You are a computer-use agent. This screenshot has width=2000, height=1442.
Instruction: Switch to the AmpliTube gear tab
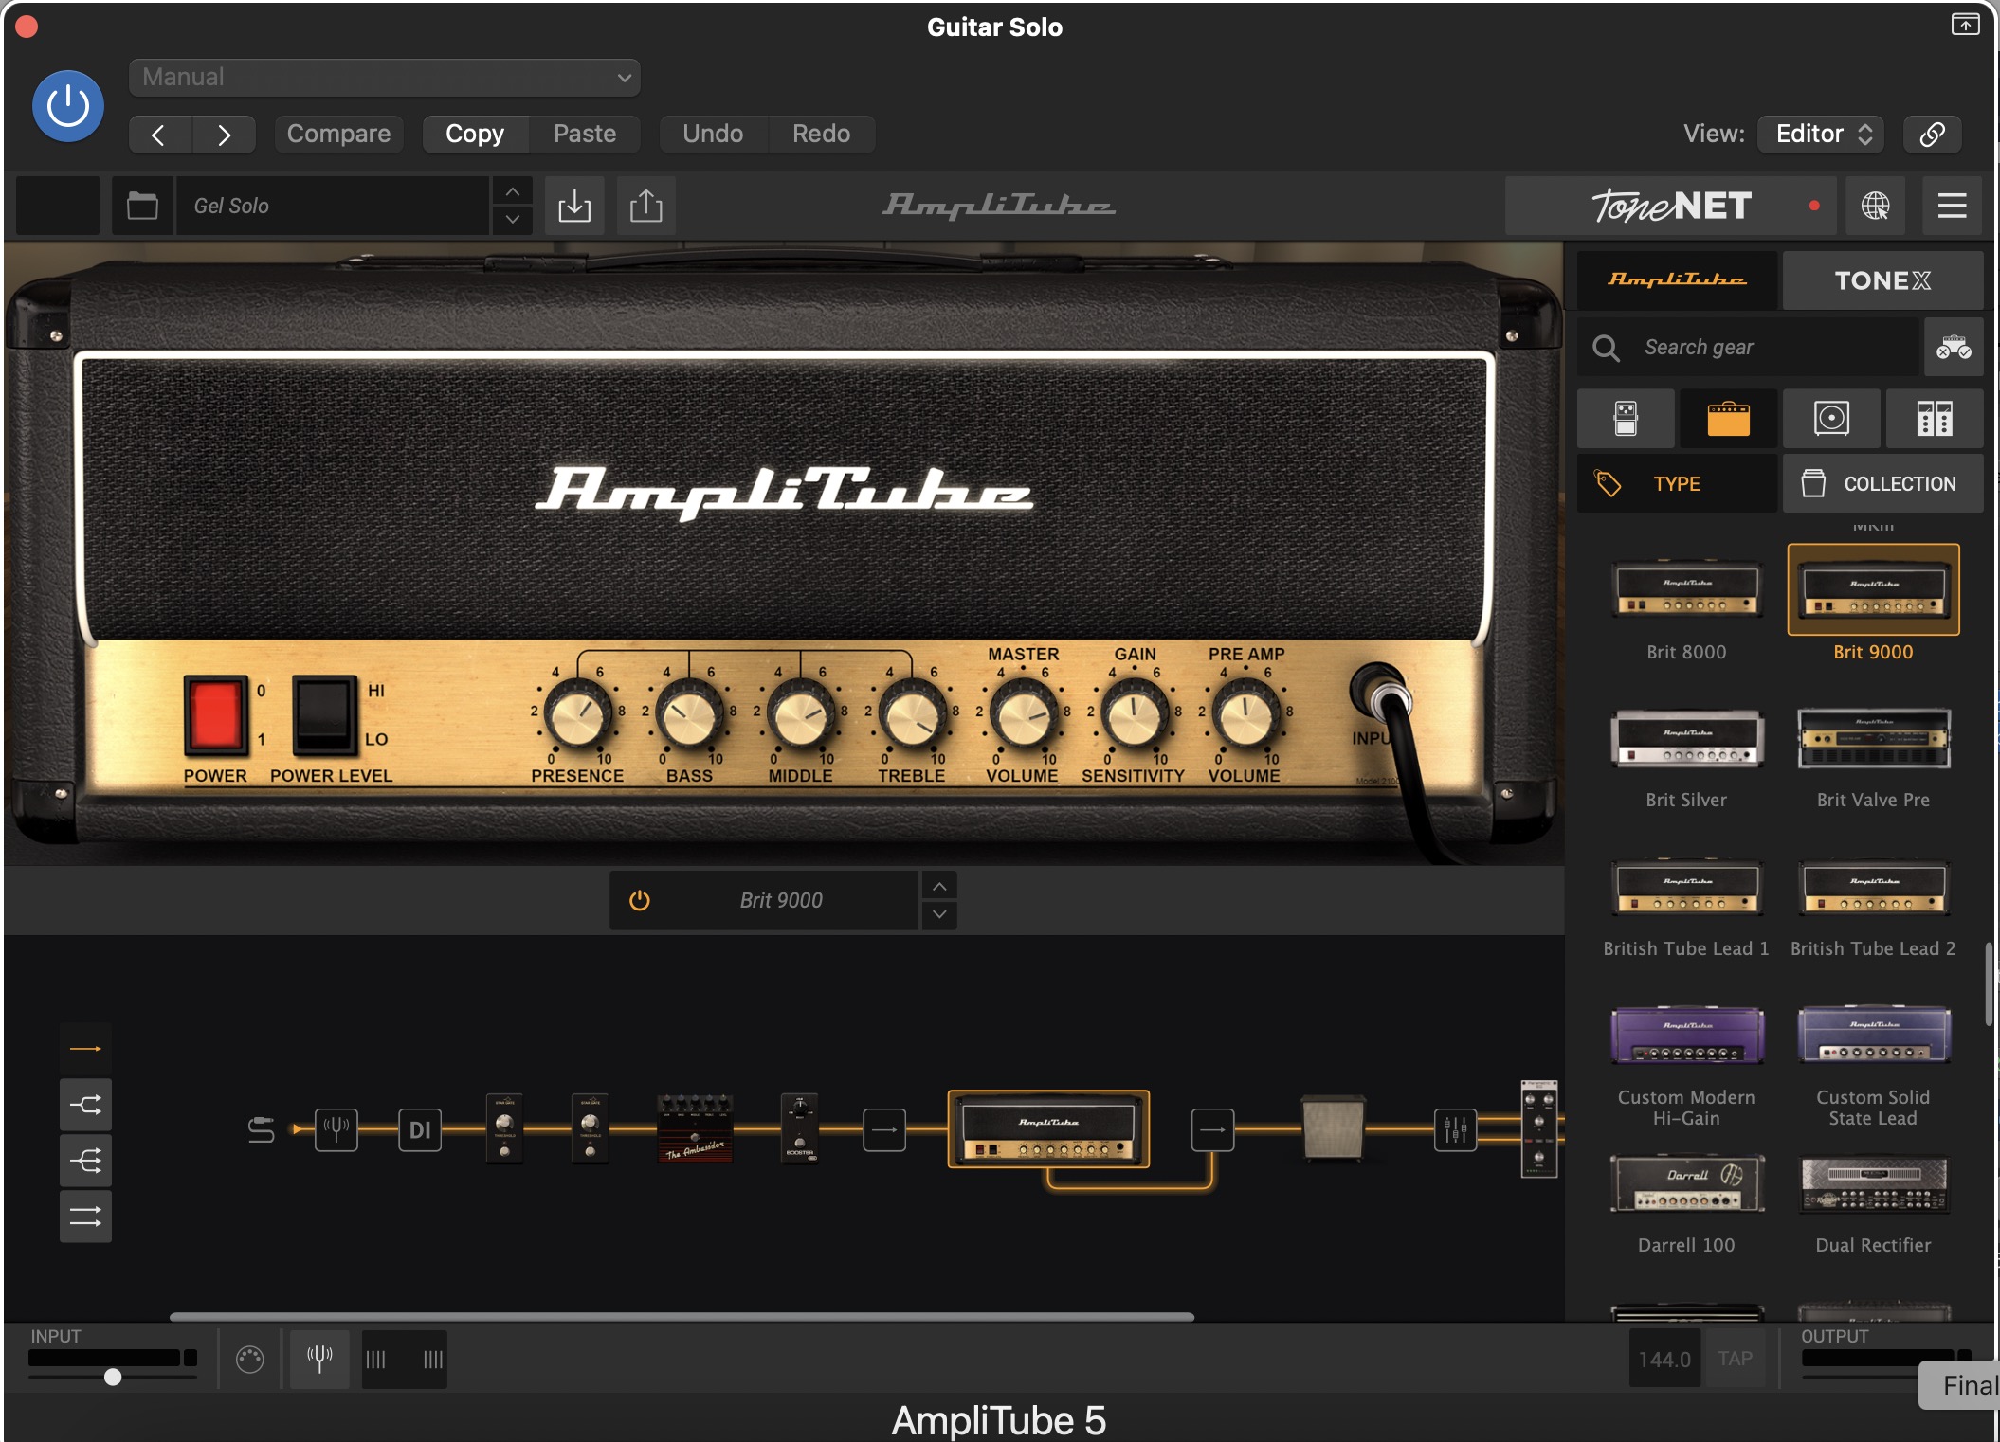(x=1677, y=280)
